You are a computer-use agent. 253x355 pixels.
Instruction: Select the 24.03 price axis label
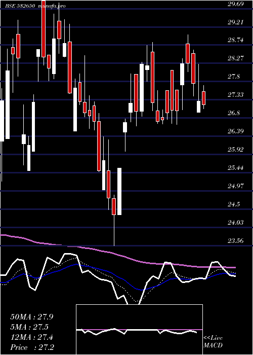pyautogui.click(x=235, y=222)
